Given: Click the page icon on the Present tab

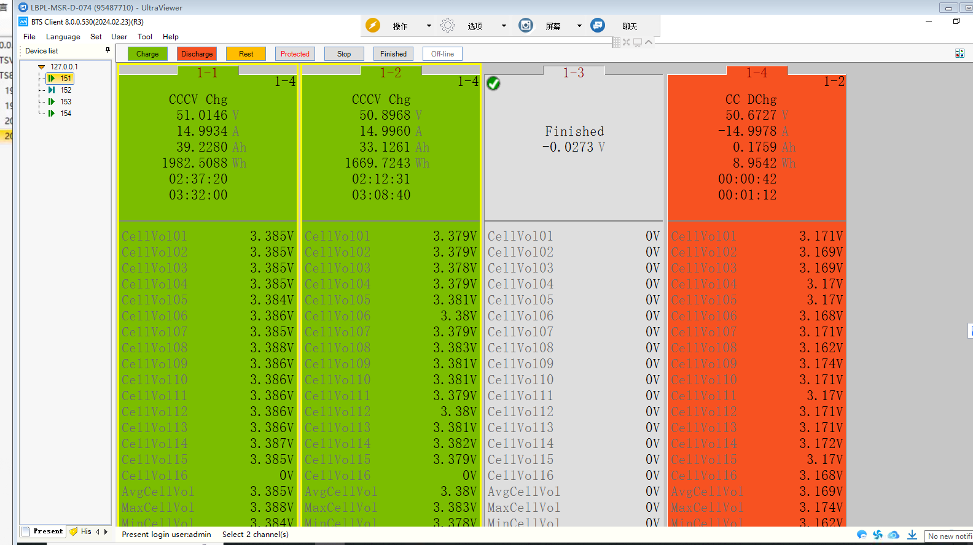Looking at the screenshot, I should coord(26,531).
